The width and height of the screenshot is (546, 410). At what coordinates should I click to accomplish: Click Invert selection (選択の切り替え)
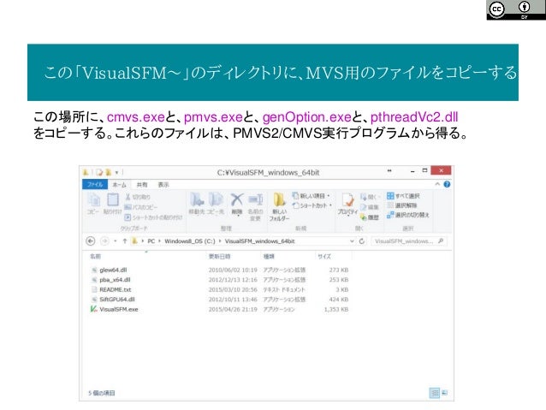[x=407, y=215]
